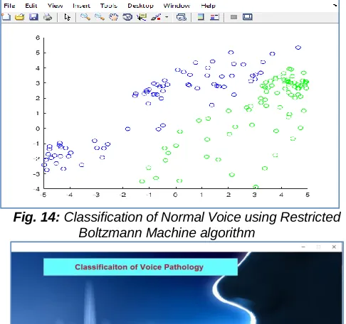Open the Tools menu
The image size is (346, 324).
[x=109, y=6]
